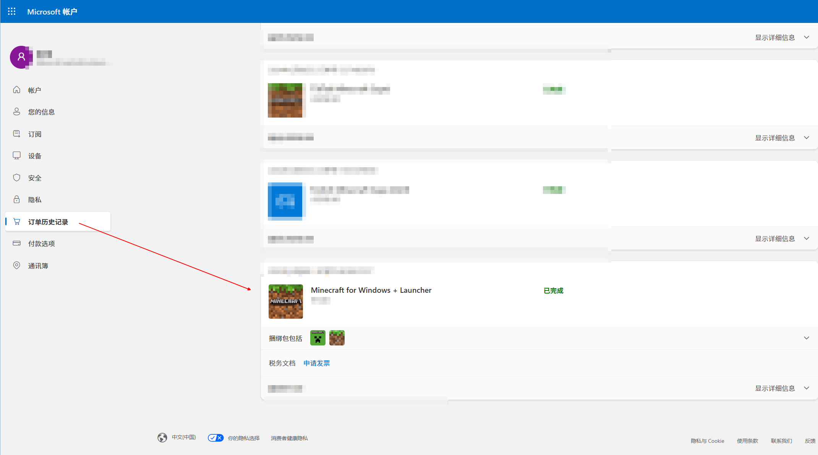This screenshot has width=818, height=455.
Task: Select 订单历史记录 in the sidebar
Action: click(x=48, y=222)
